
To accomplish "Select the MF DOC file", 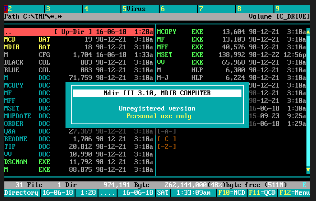I will pyautogui.click(x=35, y=93).
